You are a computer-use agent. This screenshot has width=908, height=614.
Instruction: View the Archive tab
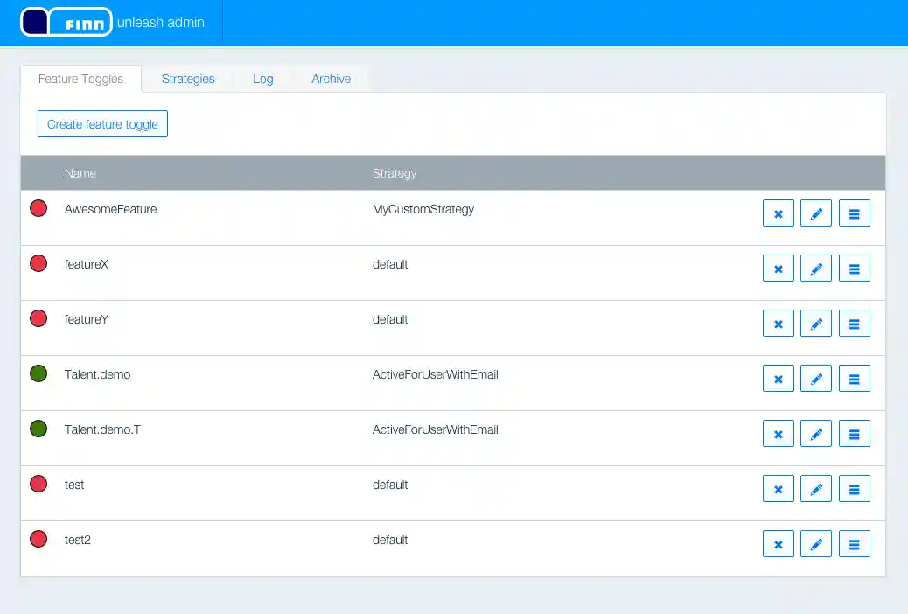click(331, 79)
